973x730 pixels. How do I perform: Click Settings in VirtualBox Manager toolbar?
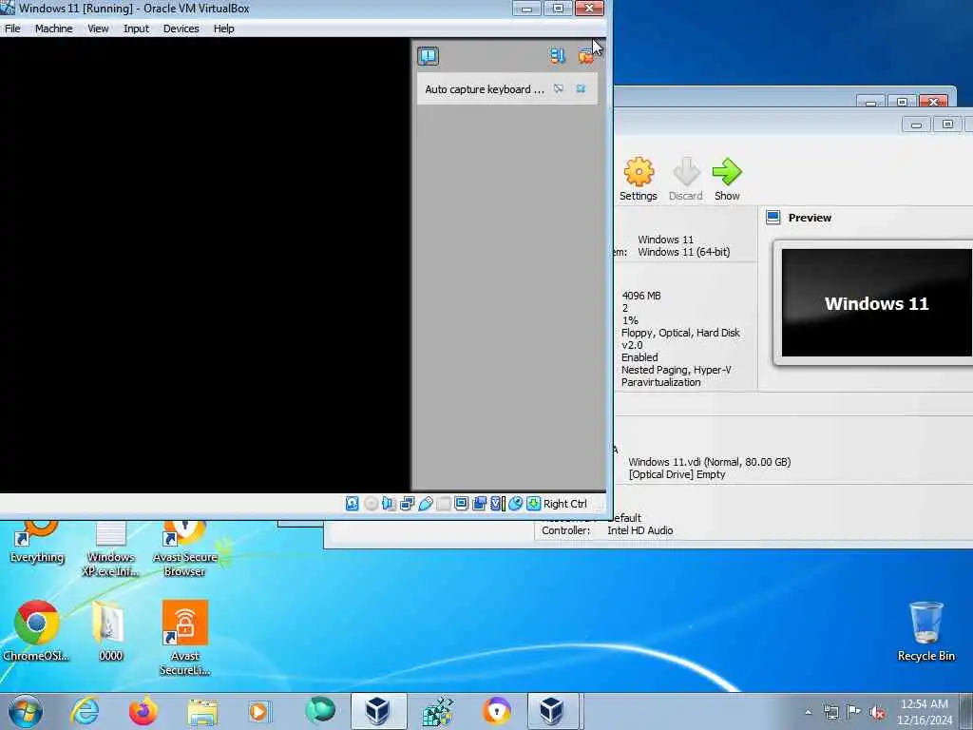[x=638, y=180]
